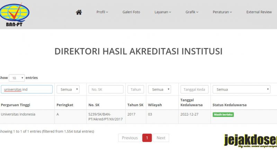The height and width of the screenshot is (154, 277).
Task: Open the Grafik dropdown menu
Action: click(192, 12)
